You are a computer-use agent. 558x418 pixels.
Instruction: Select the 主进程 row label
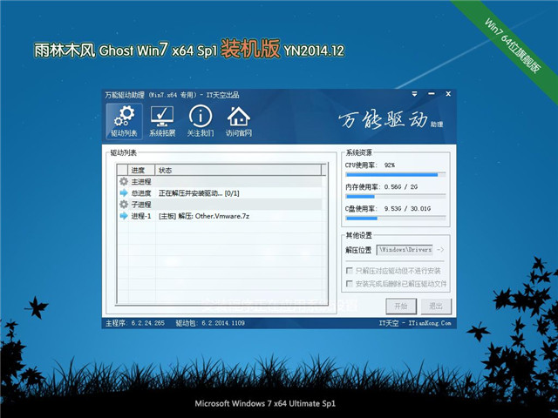[141, 182]
